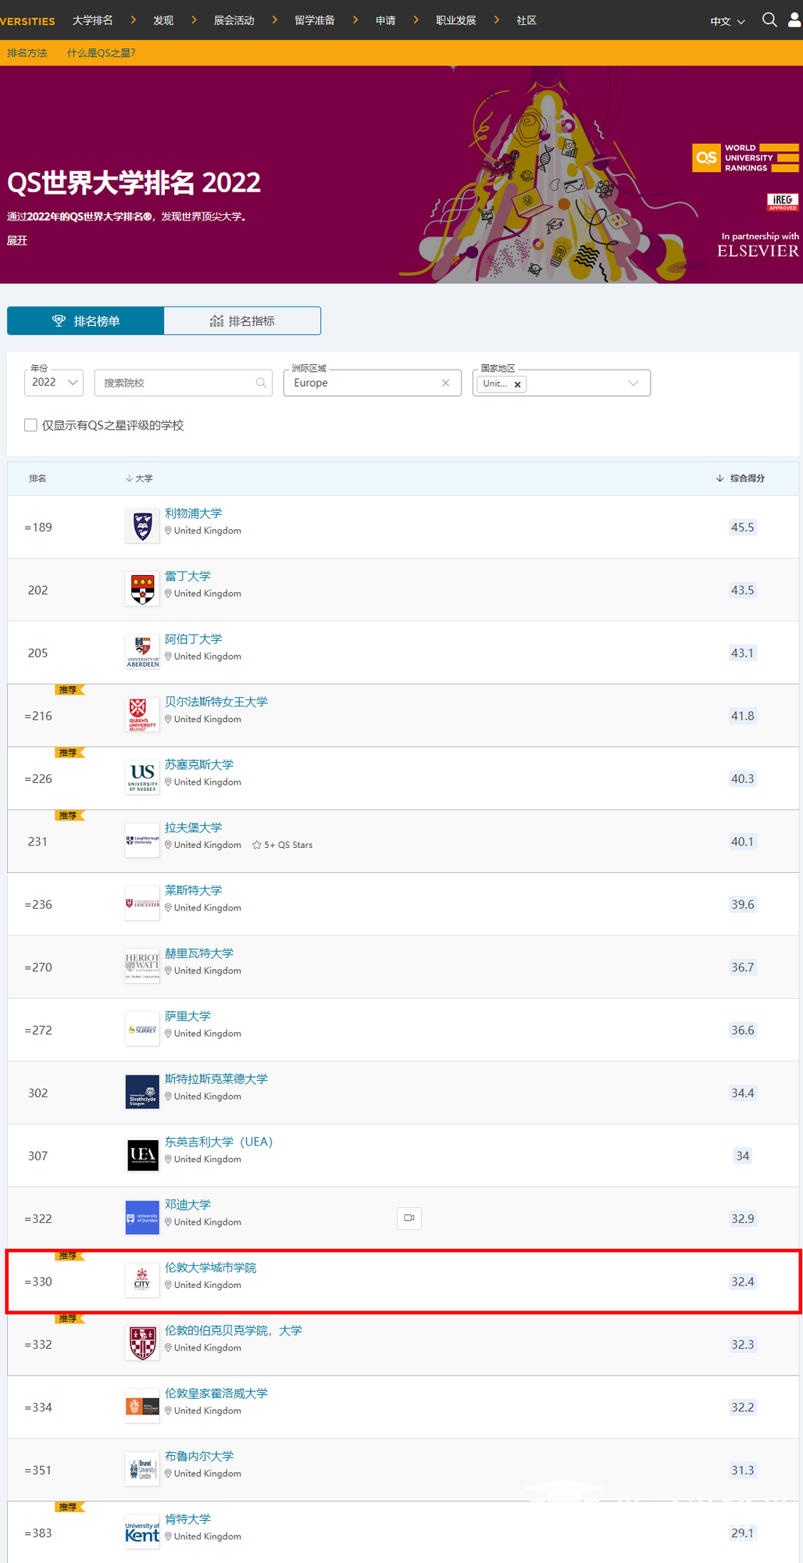Remove the Unit... country tag

(517, 384)
